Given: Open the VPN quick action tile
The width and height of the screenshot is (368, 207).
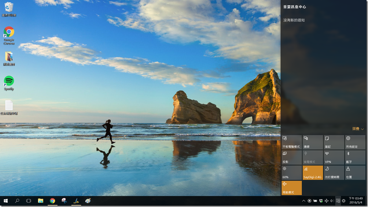Looking at the screenshot, I should click(334, 157).
